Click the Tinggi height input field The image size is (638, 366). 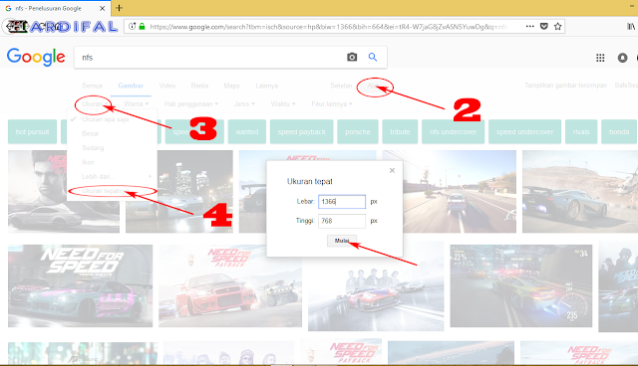click(x=342, y=221)
